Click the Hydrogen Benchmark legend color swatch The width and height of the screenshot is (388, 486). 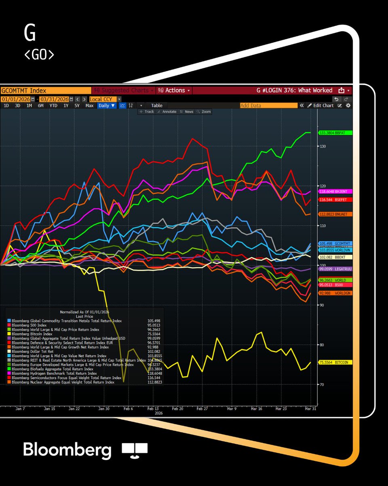[9, 373]
